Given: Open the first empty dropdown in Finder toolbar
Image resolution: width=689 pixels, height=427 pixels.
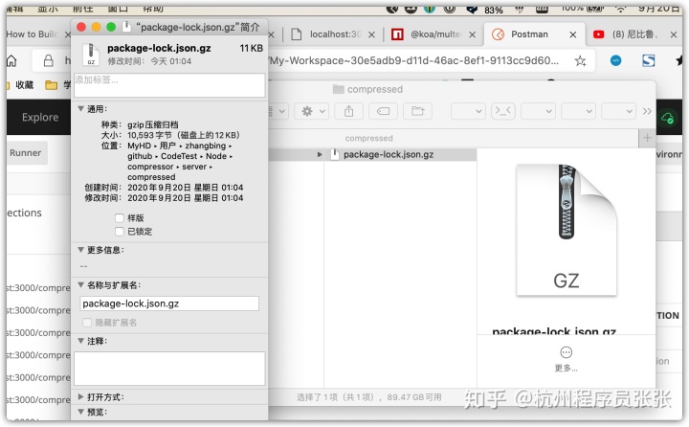Looking at the screenshot, I should 468,111.
